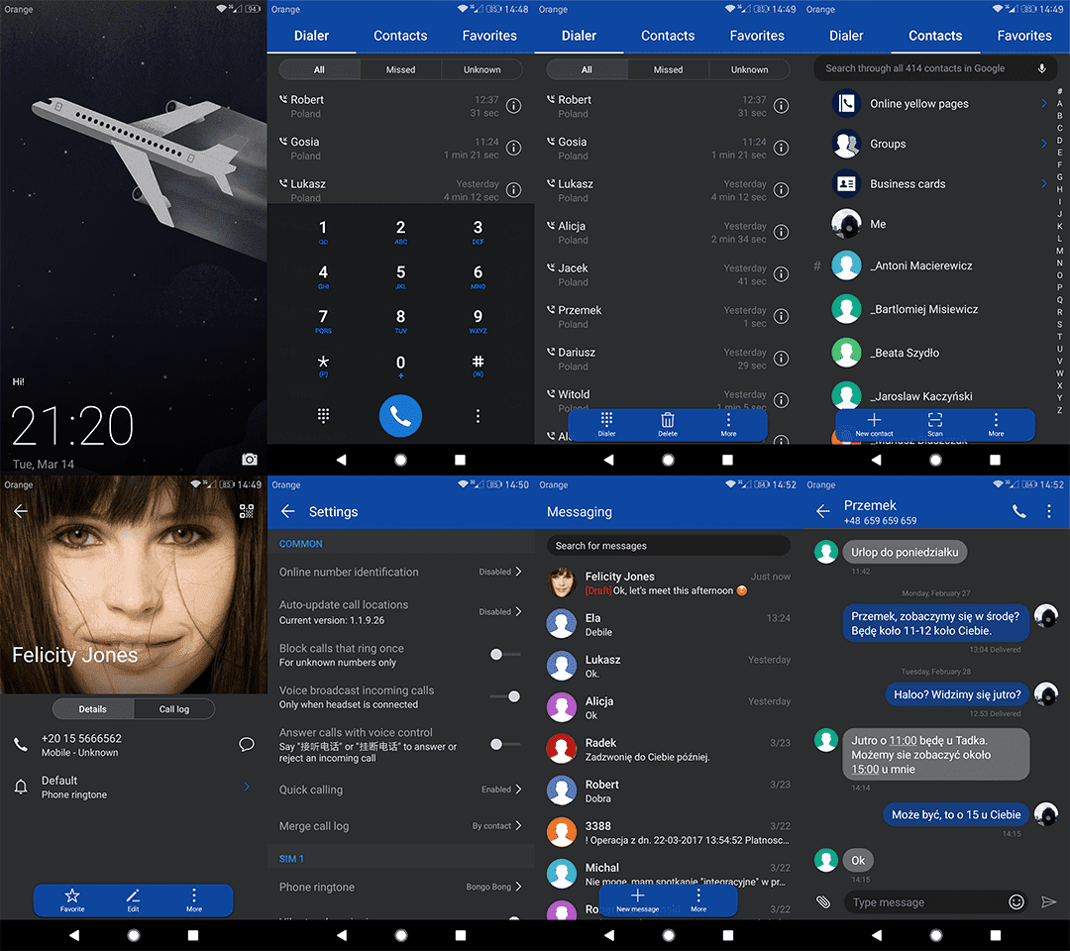This screenshot has width=1070, height=951.
Task: Tap the blue call button on dialpad
Action: (x=400, y=415)
